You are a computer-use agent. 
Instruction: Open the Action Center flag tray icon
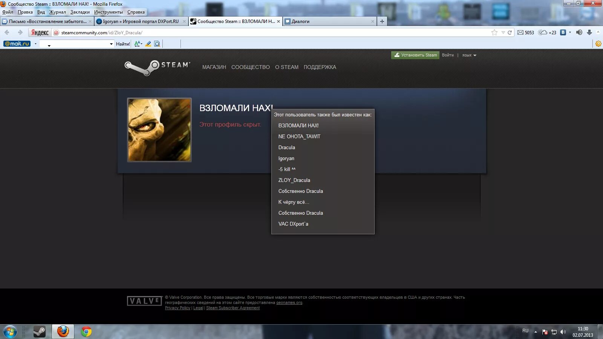pyautogui.click(x=545, y=332)
